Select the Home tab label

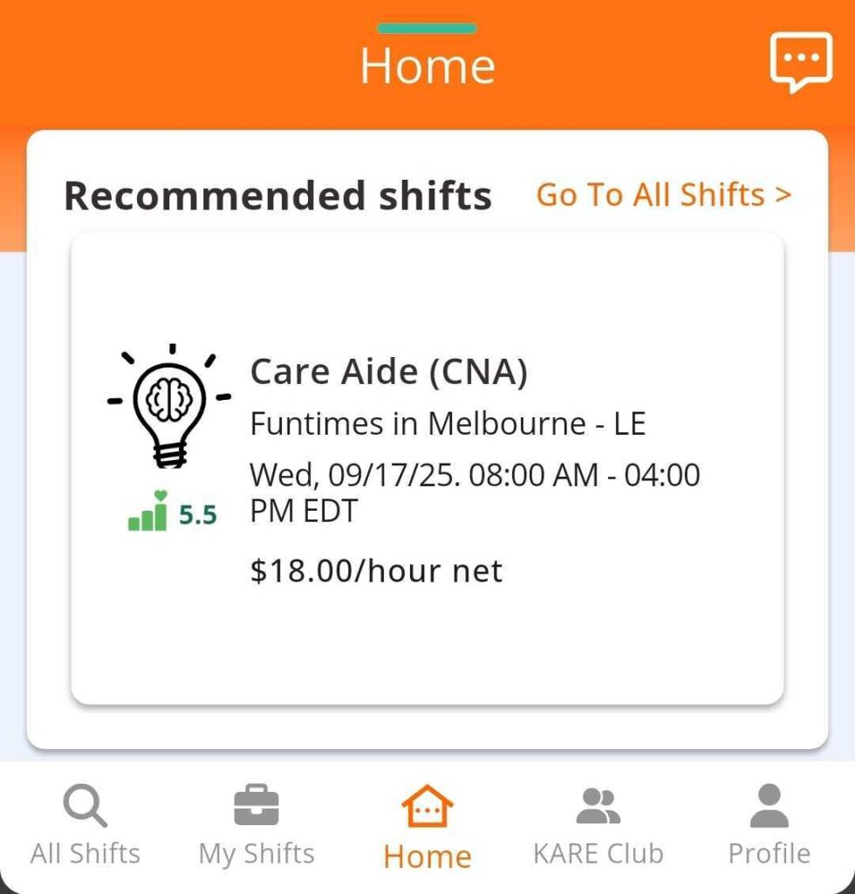[x=427, y=856]
